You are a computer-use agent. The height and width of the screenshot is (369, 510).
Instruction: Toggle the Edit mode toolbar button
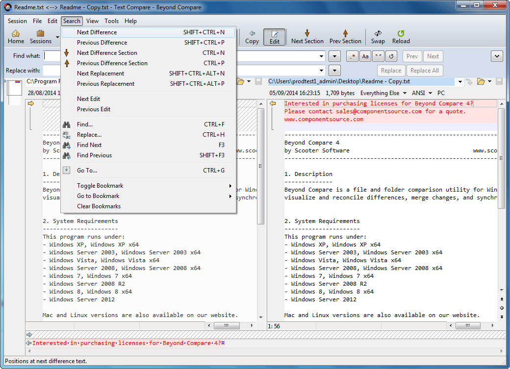[275, 37]
